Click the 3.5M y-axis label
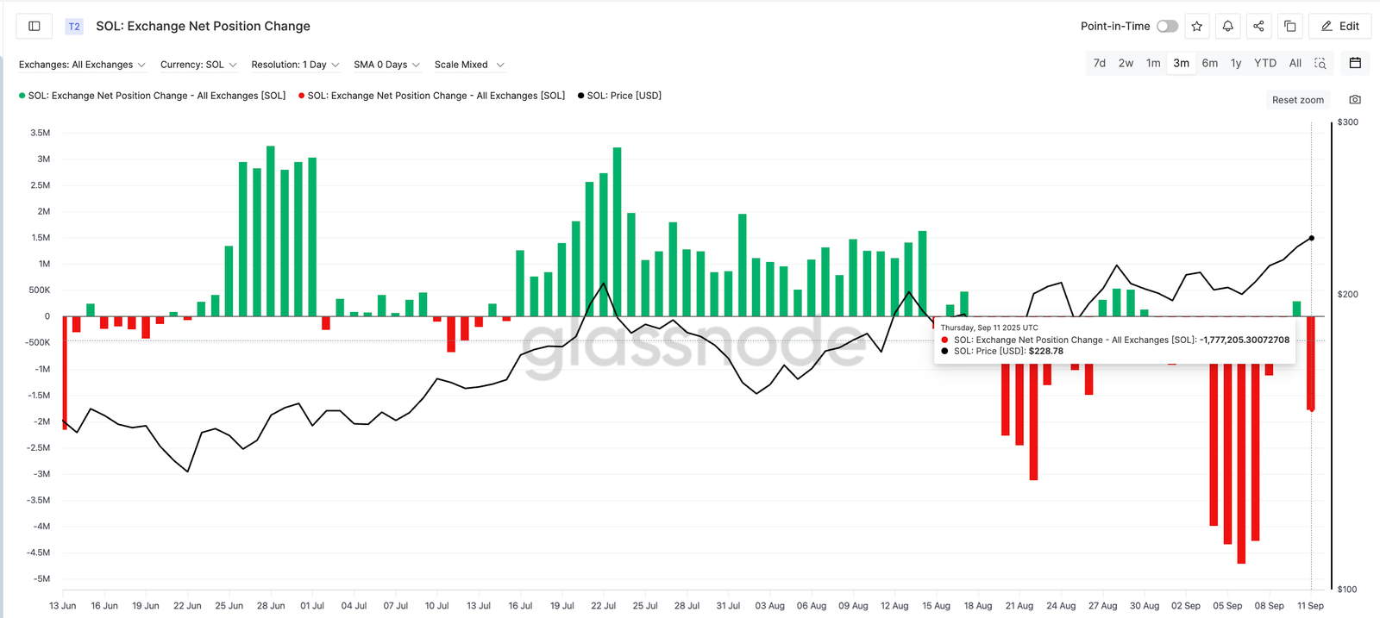Viewport: 1380px width, 618px height. 41,133
